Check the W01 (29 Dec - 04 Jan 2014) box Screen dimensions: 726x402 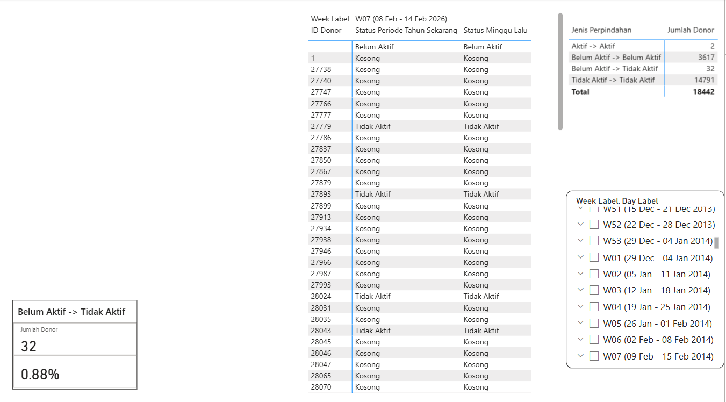coord(594,257)
